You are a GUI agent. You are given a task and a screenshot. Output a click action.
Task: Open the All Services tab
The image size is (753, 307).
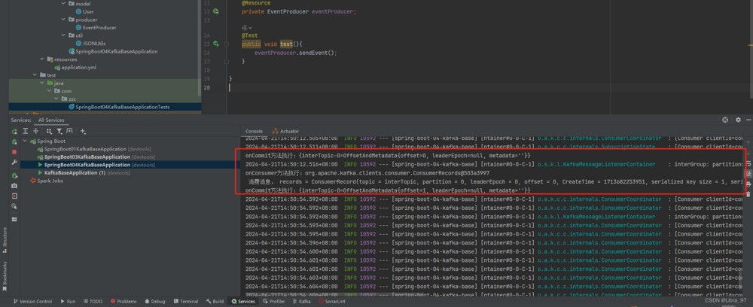(51, 120)
